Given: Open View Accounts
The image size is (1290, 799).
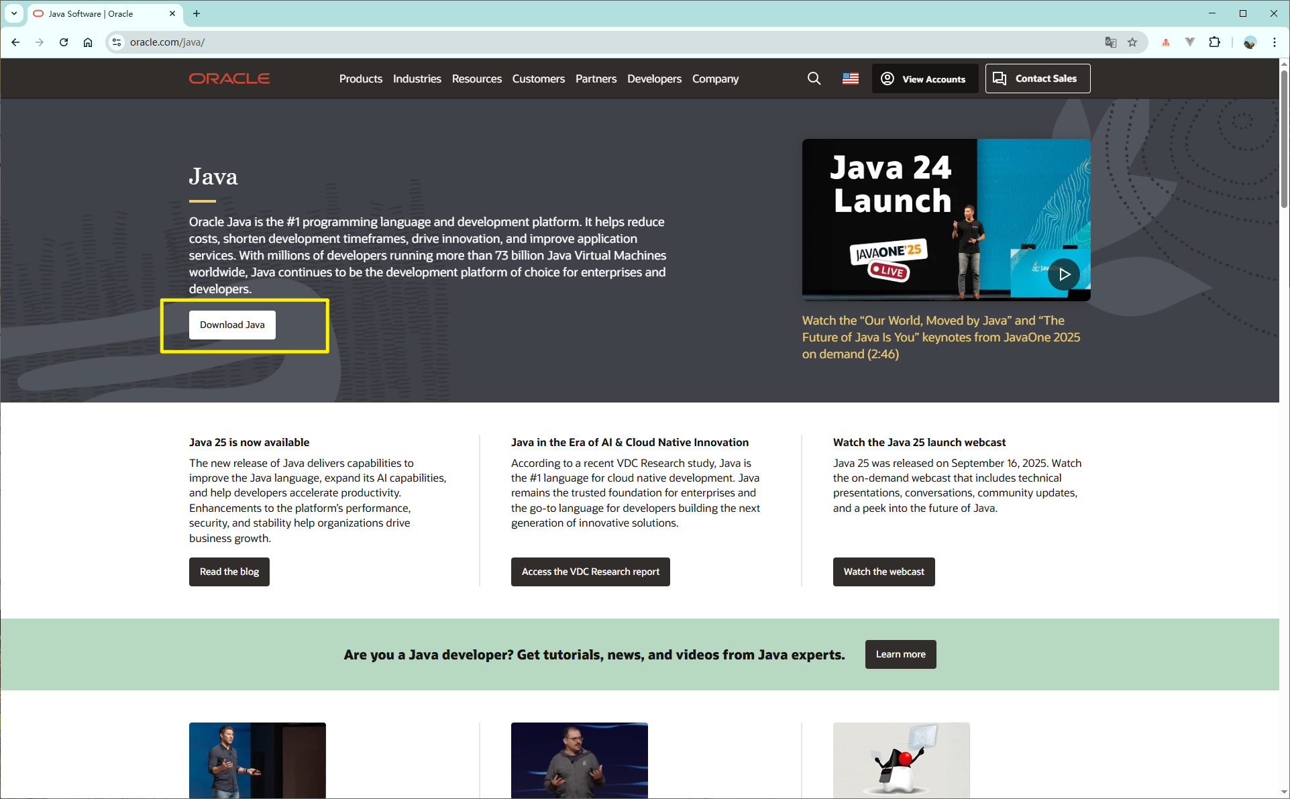Looking at the screenshot, I should (x=924, y=78).
